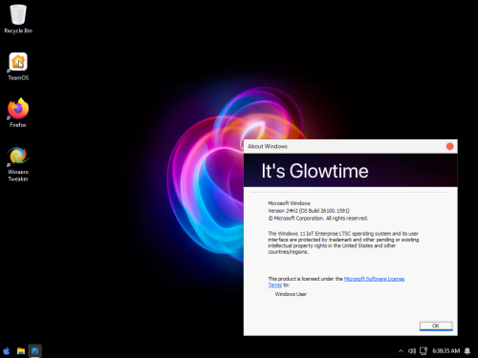Screen dimensions: 478x358
Task: Click the Windows 11 IoT Enterprise LTSC paragraph
Action: tap(343, 242)
